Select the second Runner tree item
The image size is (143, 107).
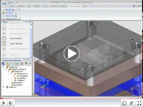coord(18,85)
